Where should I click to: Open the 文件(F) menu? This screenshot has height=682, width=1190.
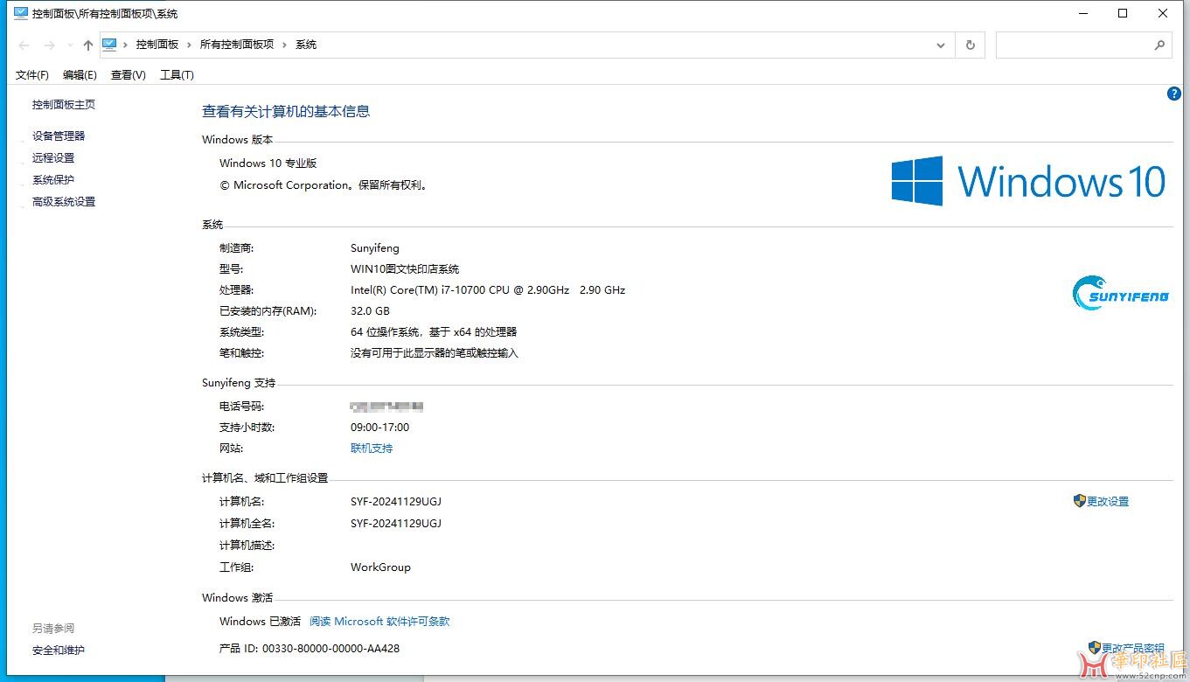point(32,75)
